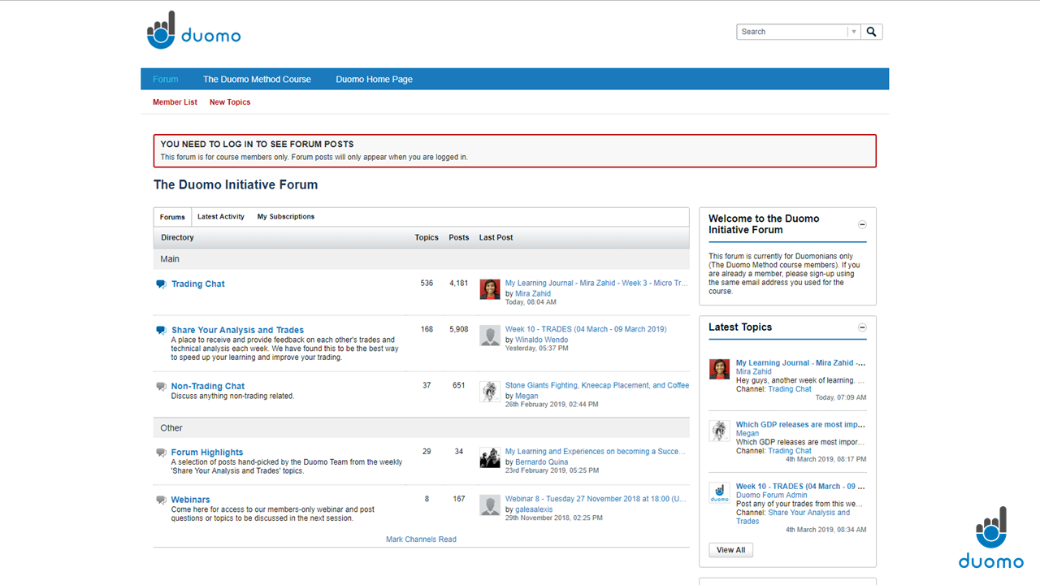Open Share Your Analysis and Trades channel link in Latest Topics
The height and width of the screenshot is (585, 1040).
point(793,517)
